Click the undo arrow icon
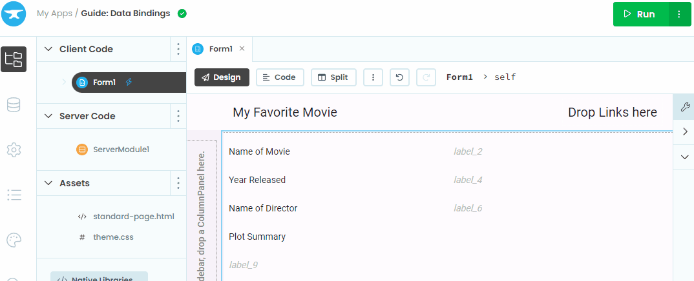The image size is (694, 281). [x=399, y=77]
